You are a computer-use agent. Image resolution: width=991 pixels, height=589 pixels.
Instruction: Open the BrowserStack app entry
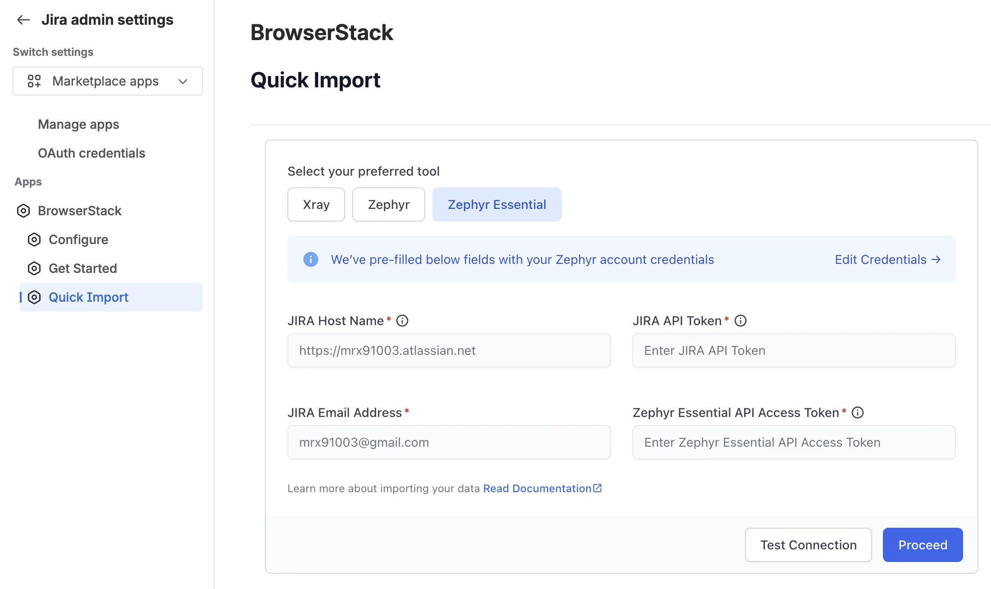80,211
